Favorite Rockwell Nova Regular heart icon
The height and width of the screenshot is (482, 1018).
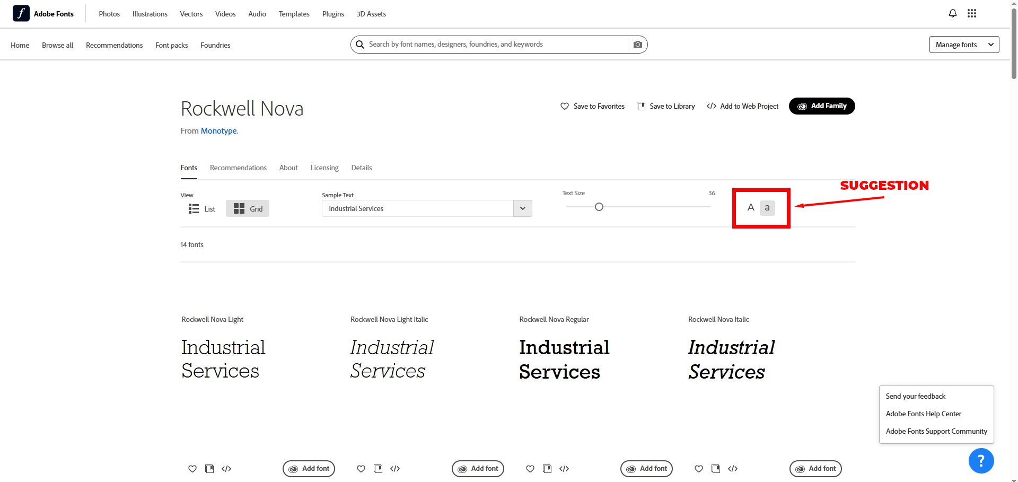(x=530, y=469)
